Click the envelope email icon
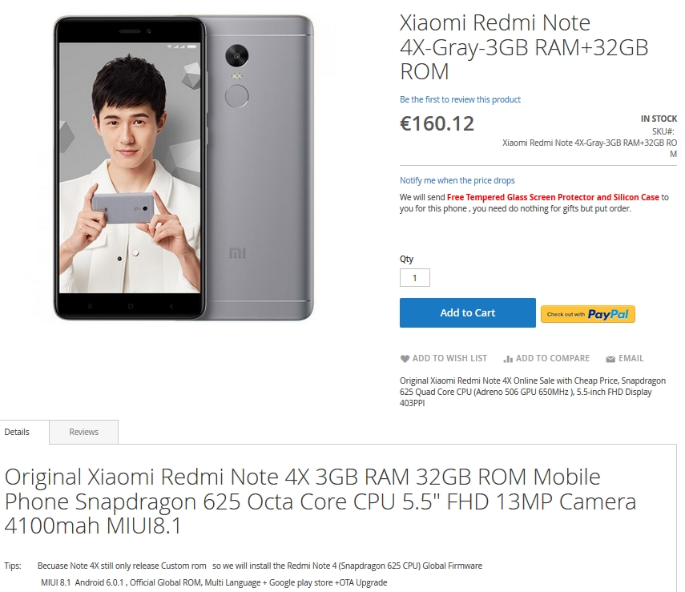685x592 pixels. click(x=610, y=359)
